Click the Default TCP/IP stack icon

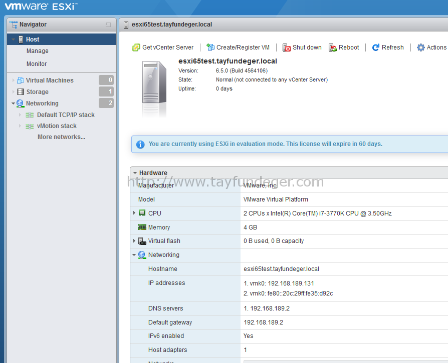[x=30, y=115]
